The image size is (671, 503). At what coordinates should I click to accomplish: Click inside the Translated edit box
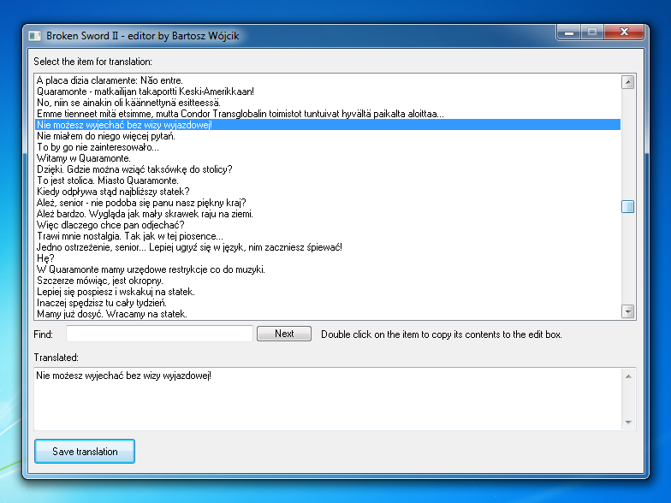tap(327, 399)
